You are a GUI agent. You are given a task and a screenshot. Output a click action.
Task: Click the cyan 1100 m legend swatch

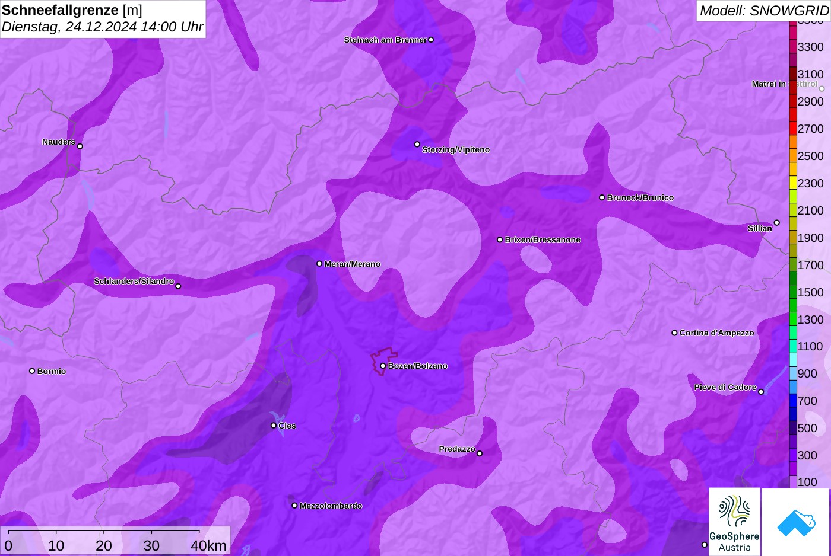[x=793, y=346]
